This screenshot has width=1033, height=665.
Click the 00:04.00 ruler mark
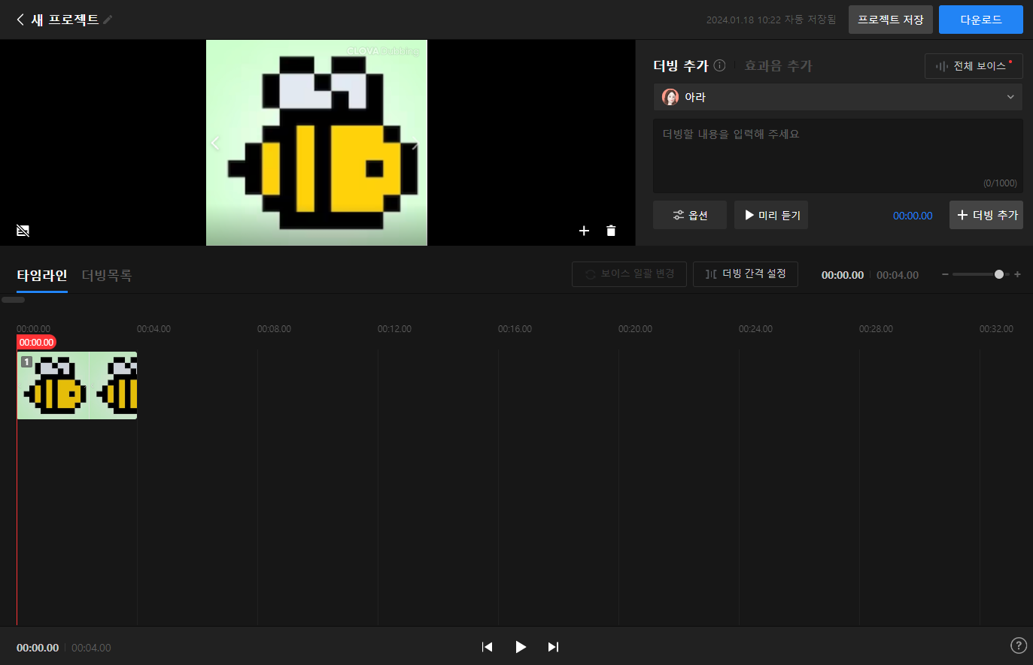point(153,329)
